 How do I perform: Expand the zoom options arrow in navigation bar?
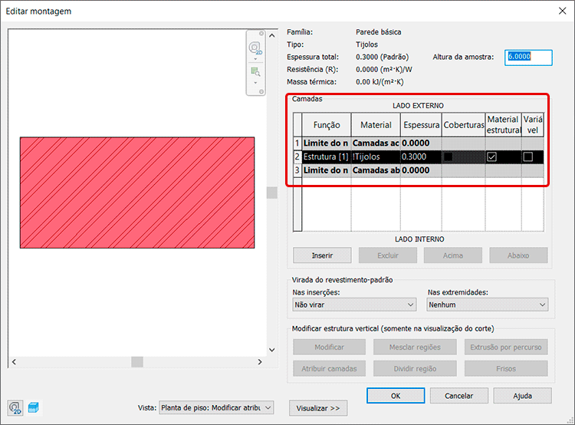(x=255, y=83)
